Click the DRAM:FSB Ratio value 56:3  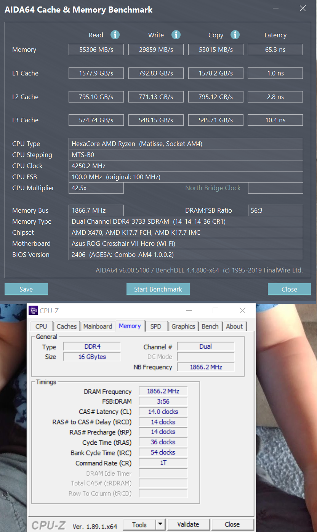[275, 210]
